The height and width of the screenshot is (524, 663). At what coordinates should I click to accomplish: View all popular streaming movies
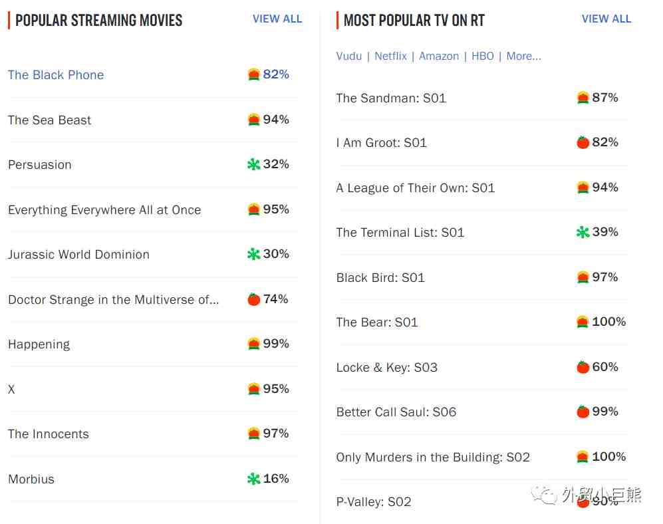point(277,19)
